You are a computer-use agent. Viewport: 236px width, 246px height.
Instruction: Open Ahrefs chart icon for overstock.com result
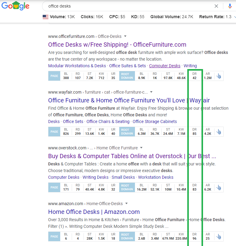(x=219, y=188)
